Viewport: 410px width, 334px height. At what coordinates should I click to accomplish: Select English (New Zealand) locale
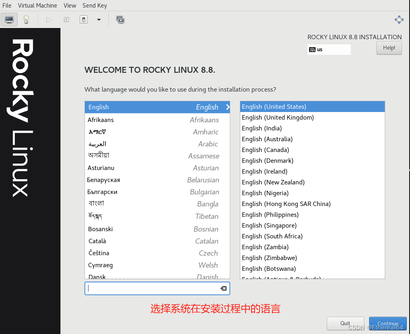(x=312, y=182)
